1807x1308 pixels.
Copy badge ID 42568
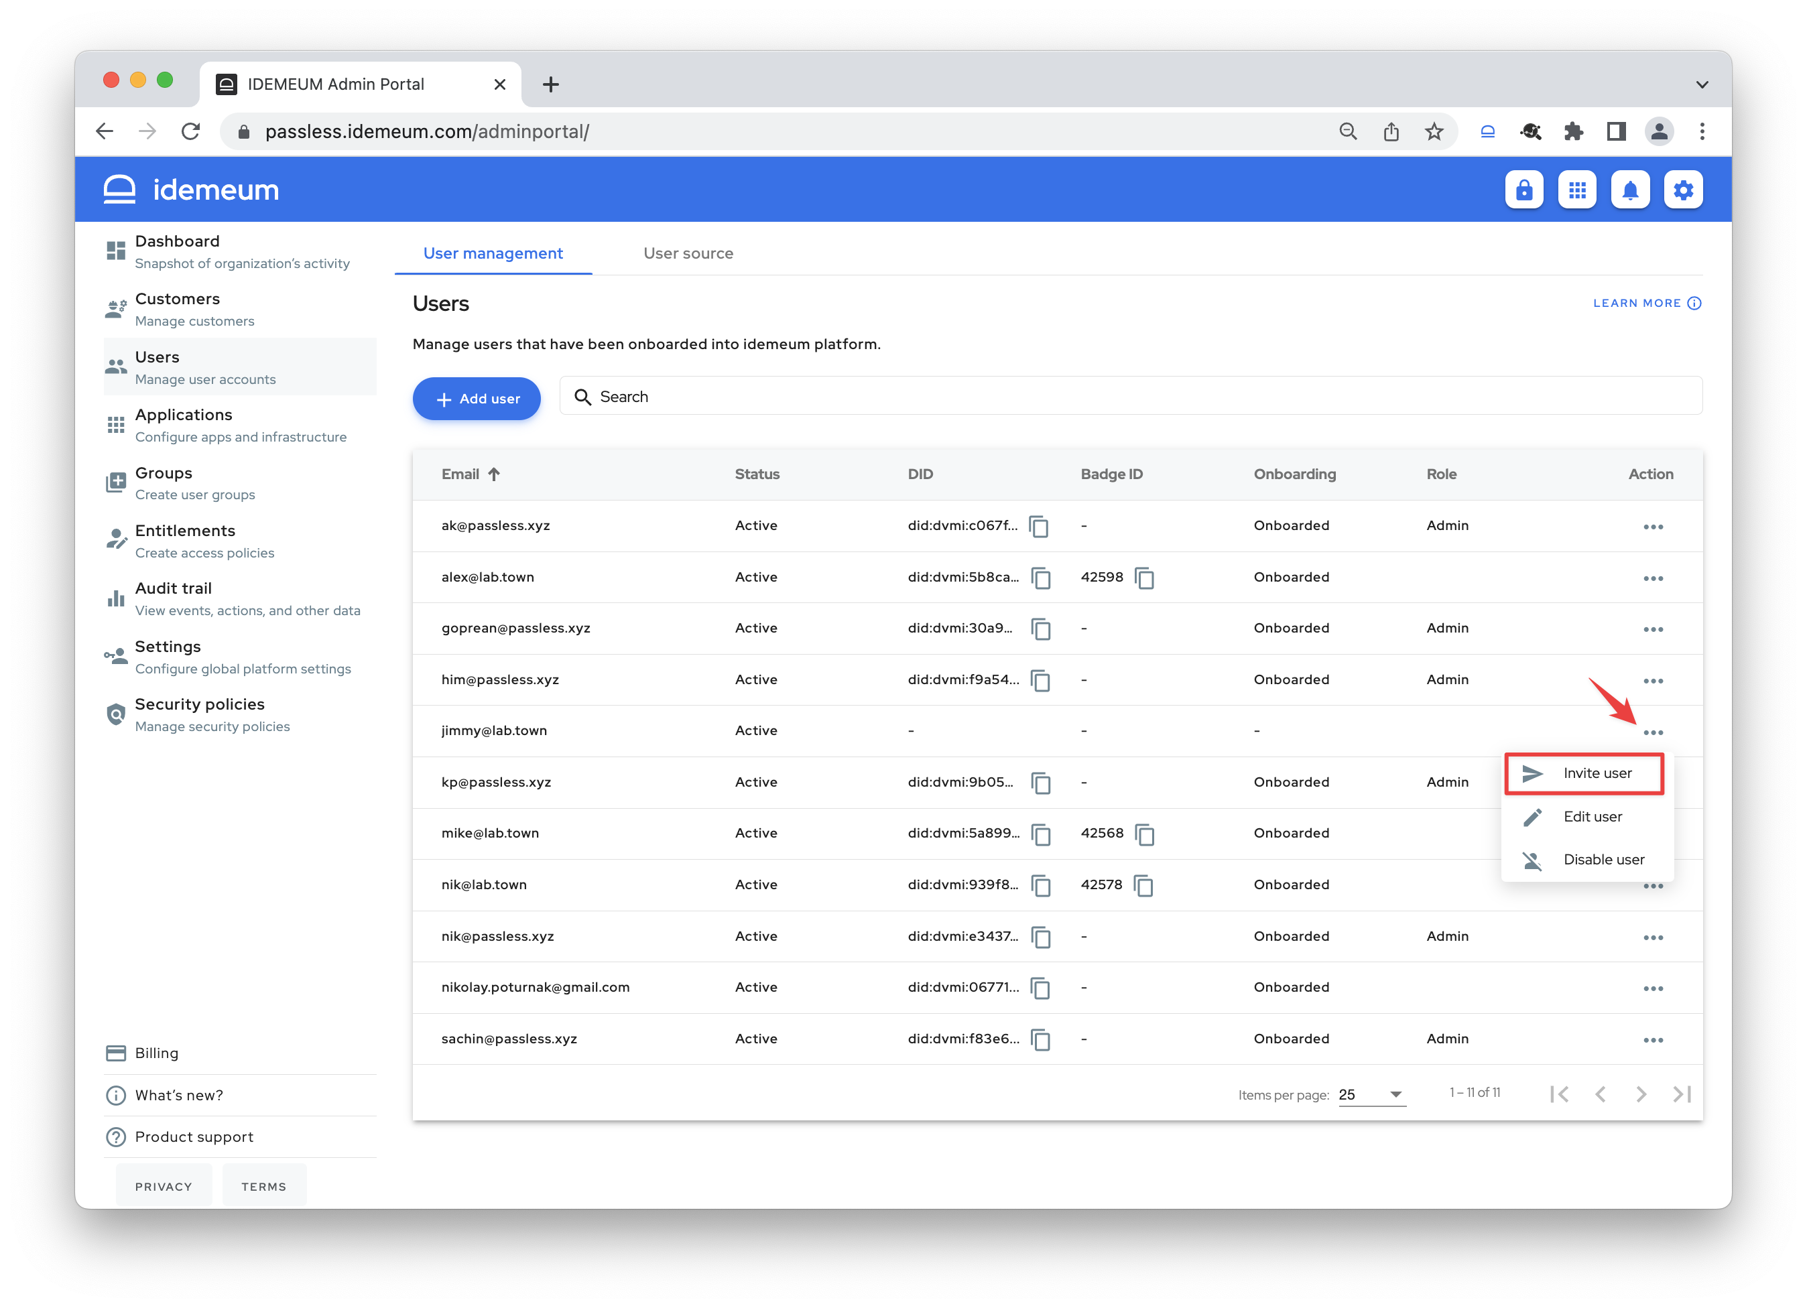point(1144,834)
